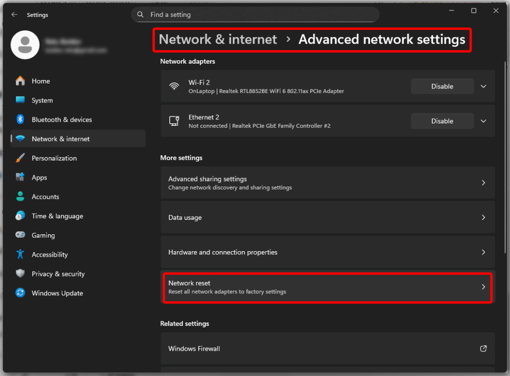Open Hardware and connection properties chevron
The width and height of the screenshot is (510, 376).
click(484, 252)
